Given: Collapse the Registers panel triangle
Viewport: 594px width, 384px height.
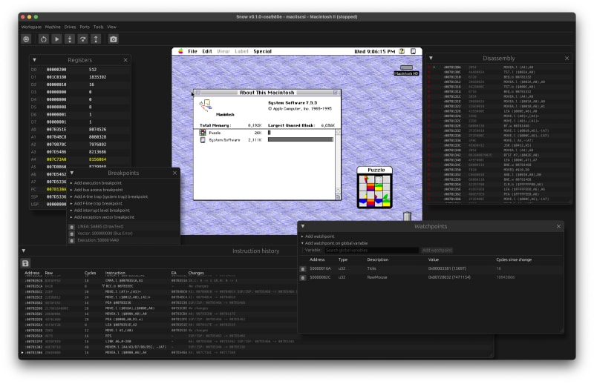Looking at the screenshot, I should click(x=34, y=59).
